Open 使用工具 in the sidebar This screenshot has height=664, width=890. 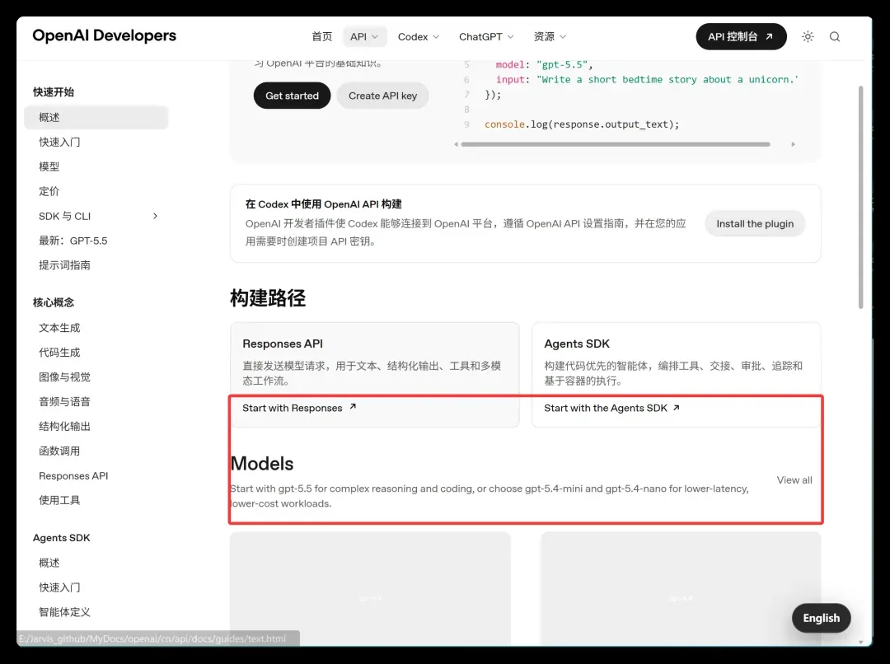tap(59, 500)
